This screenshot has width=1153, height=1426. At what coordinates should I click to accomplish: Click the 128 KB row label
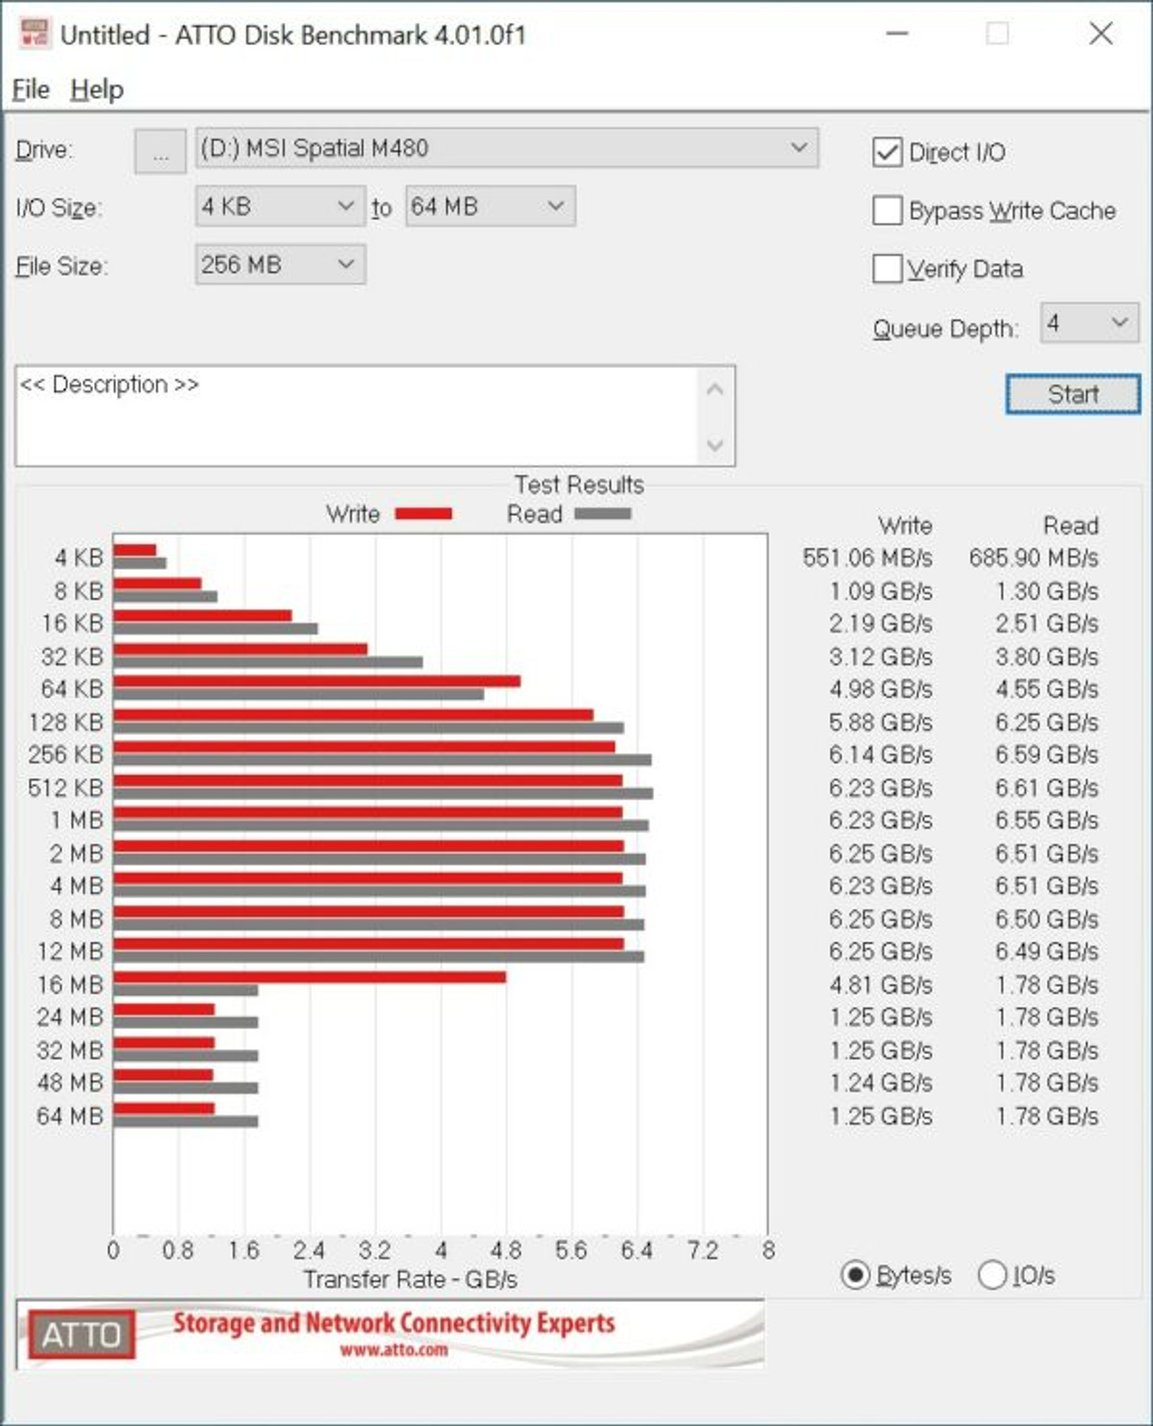(66, 722)
